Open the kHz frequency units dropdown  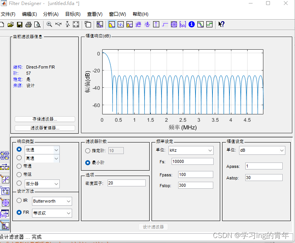click(x=191, y=150)
